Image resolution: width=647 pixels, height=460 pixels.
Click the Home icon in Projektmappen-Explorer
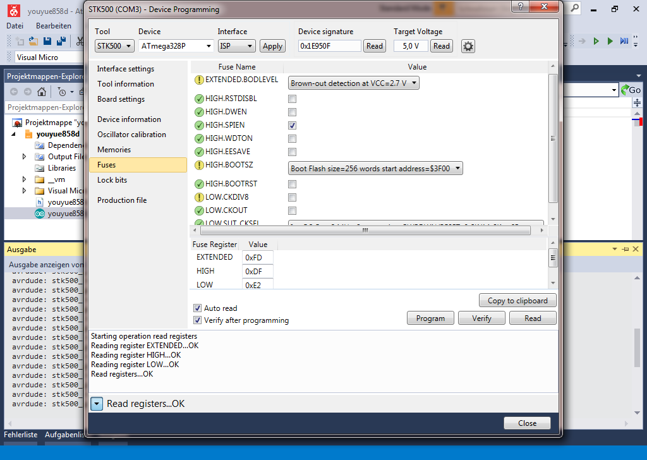click(x=41, y=92)
